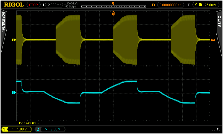Click the T trigger label in header
Image resolution: width=223 pixels, height=134 pixels.
click(189, 5)
